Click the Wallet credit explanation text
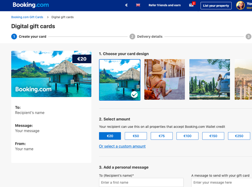Image resolution: width=252 pixels, height=187 pixels. [x=162, y=127]
